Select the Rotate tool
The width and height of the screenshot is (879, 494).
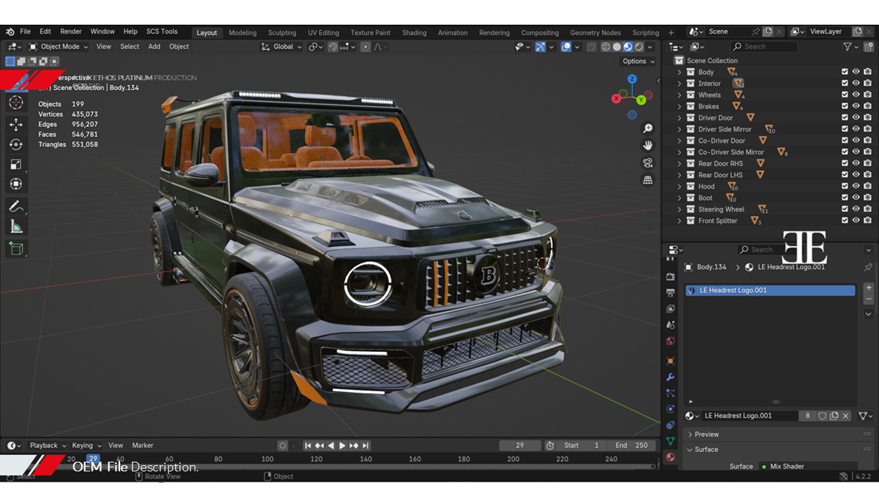[16, 144]
